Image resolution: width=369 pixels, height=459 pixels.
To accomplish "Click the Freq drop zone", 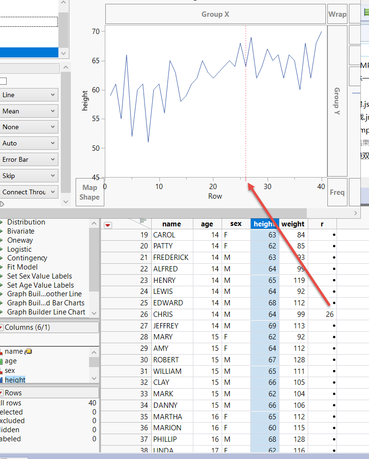I will click(x=337, y=192).
